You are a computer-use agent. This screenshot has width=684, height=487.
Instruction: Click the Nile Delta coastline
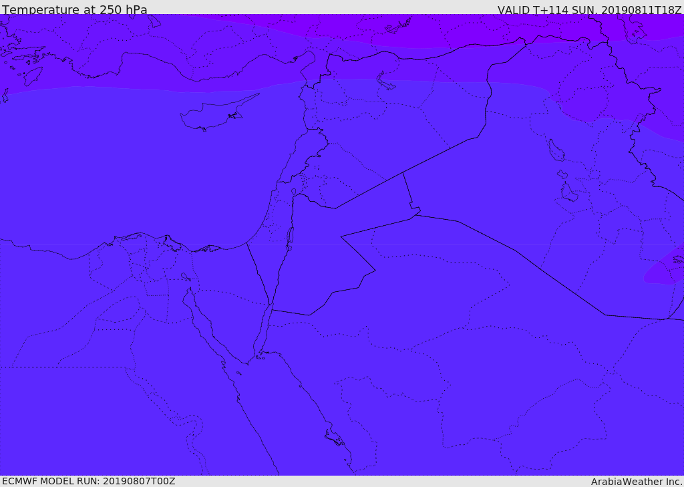(144, 235)
